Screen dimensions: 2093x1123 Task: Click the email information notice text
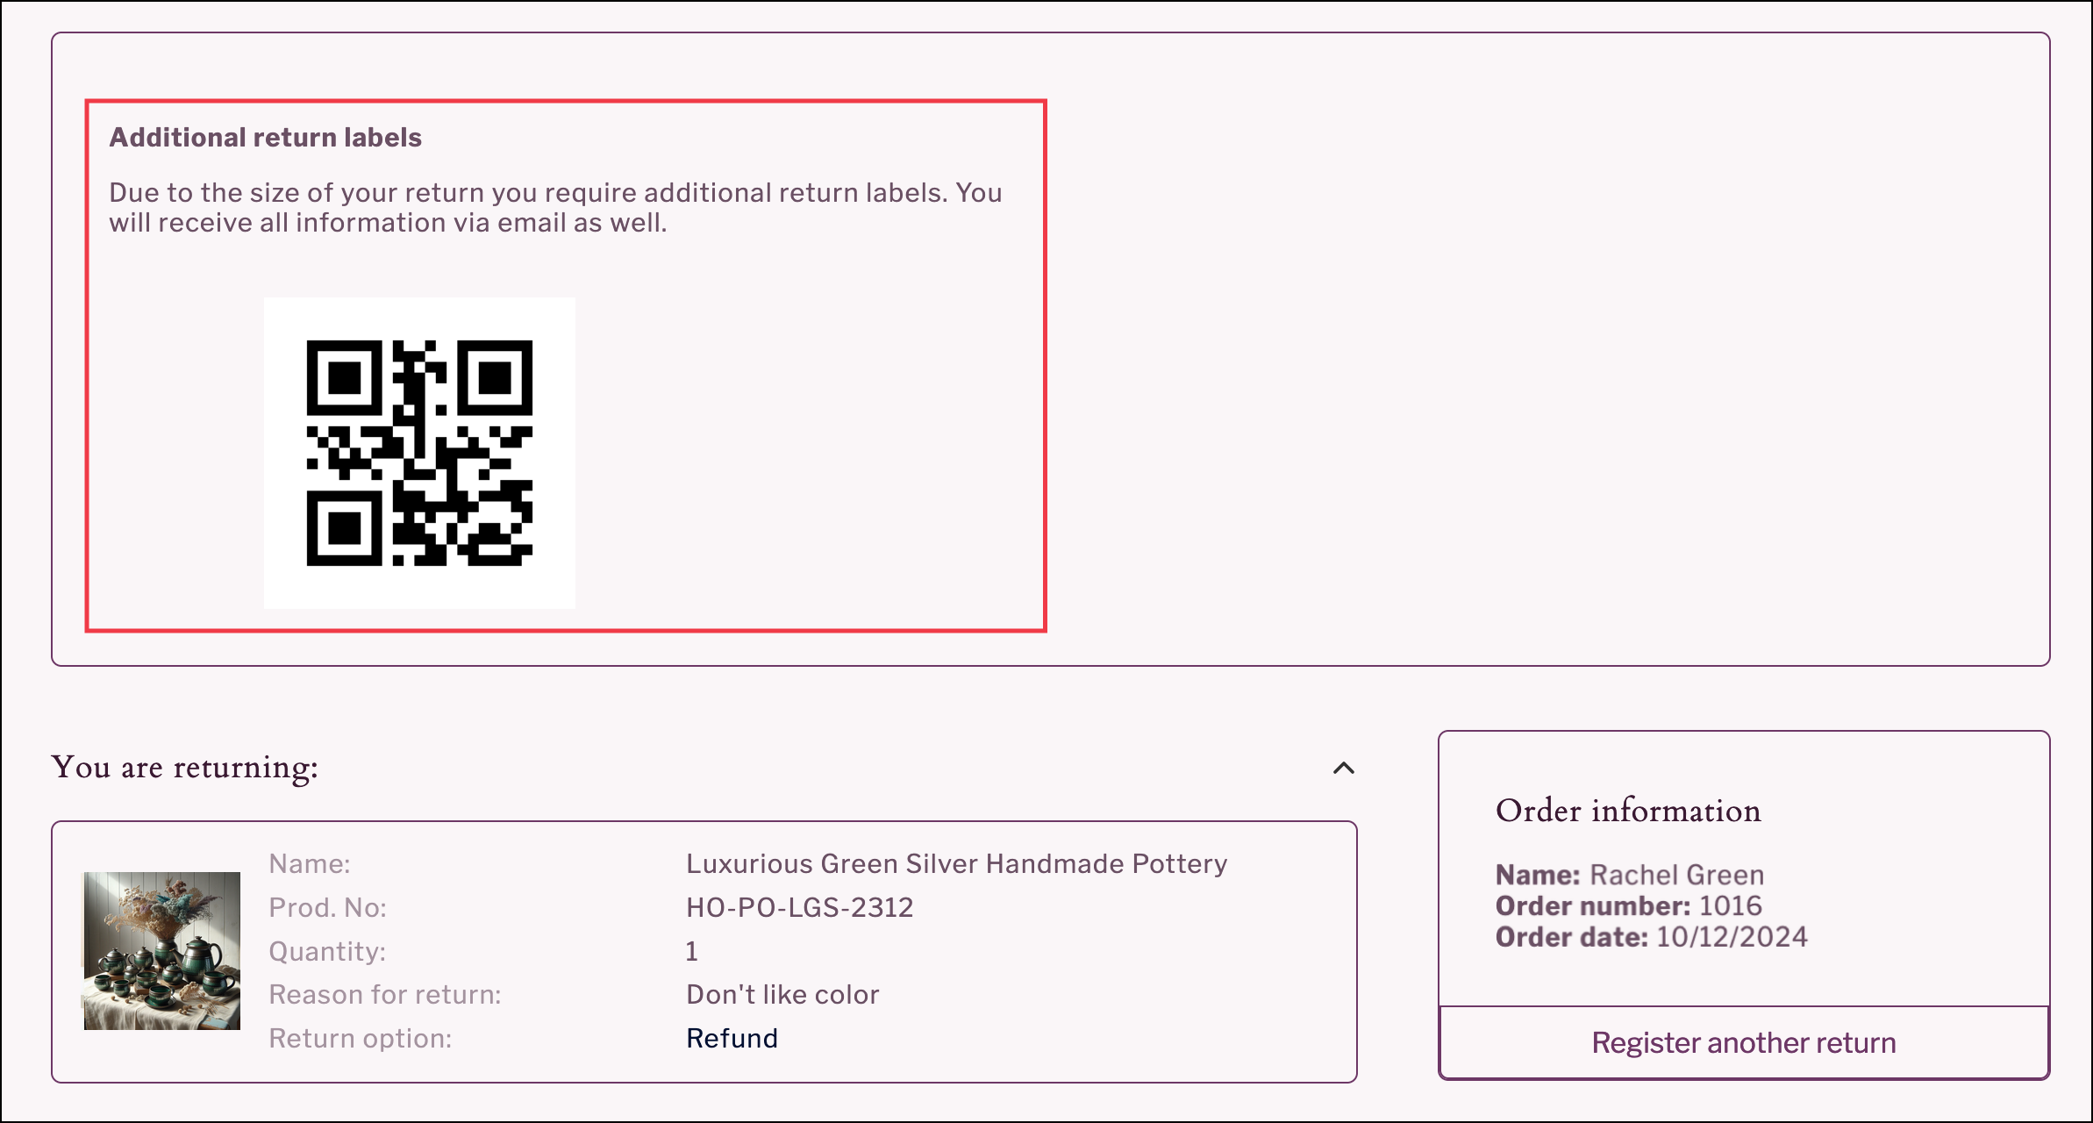(x=558, y=207)
